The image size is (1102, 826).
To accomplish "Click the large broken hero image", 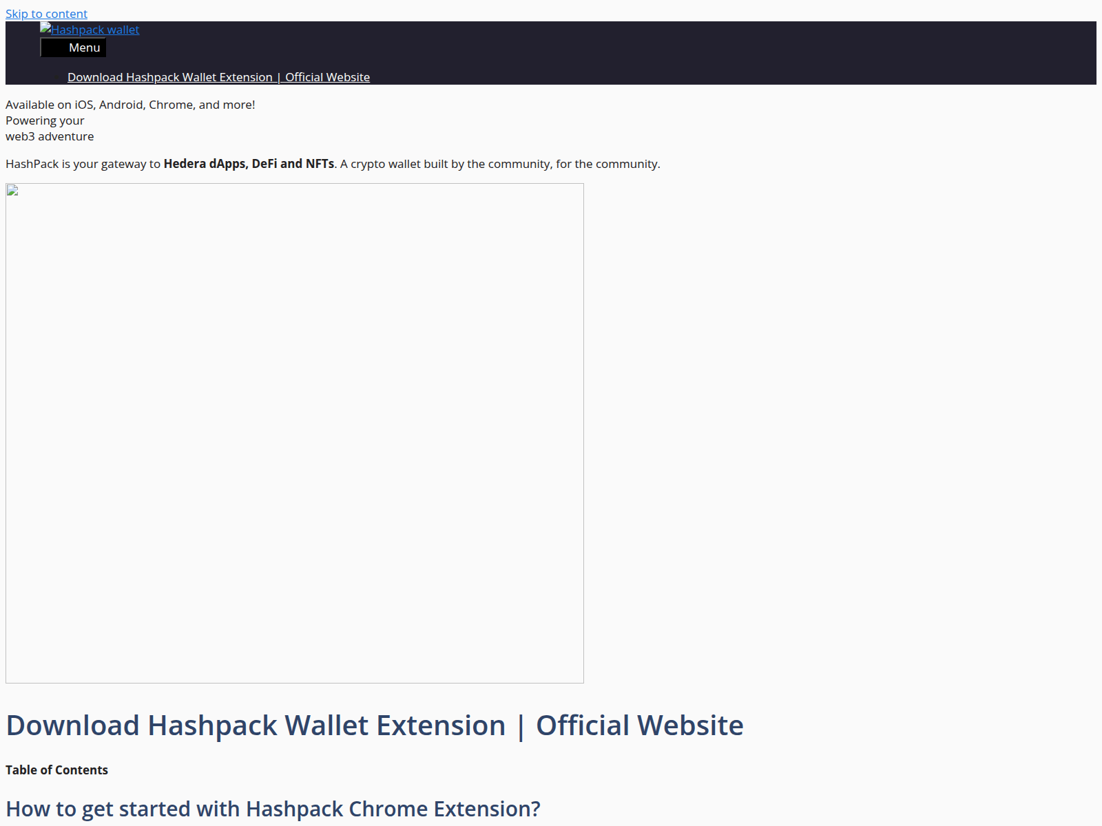I will 295,433.
